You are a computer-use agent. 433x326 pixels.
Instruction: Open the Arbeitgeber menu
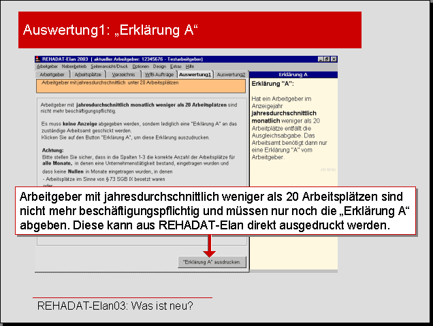tap(47, 67)
